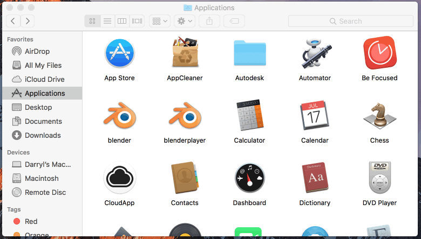Click the DVD Player name label
This screenshot has height=239, width=421.
coord(379,202)
